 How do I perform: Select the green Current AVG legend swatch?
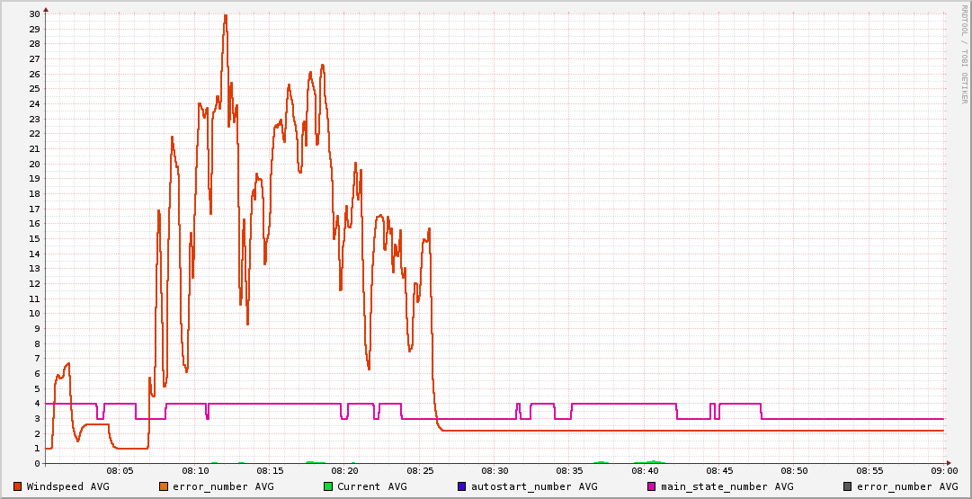328,486
